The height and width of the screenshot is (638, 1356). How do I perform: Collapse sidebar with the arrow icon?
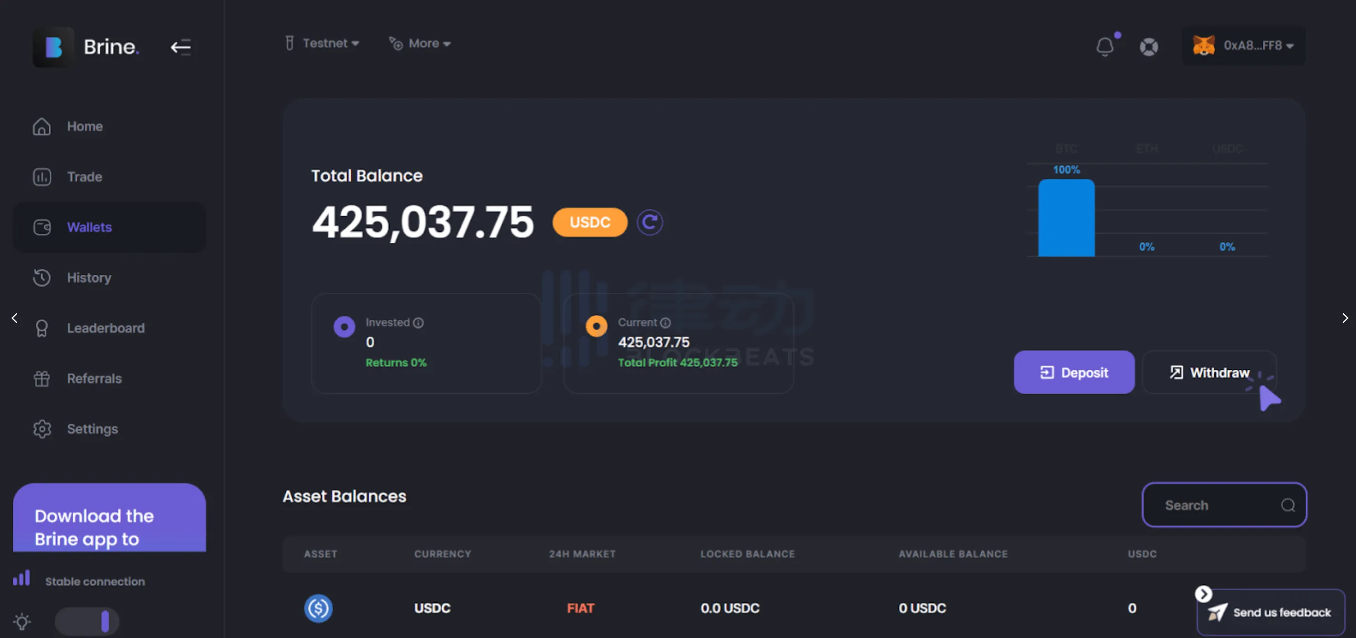point(181,47)
